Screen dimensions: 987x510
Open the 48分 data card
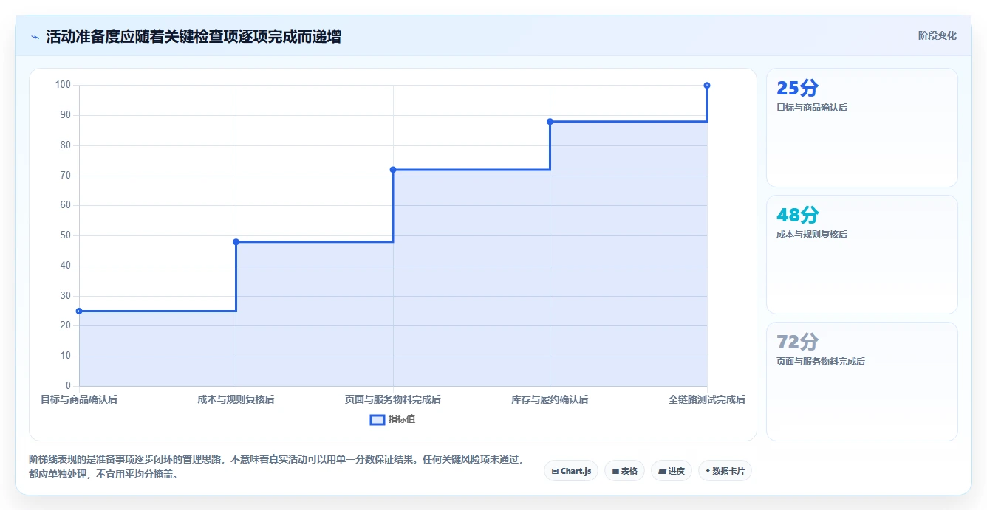point(862,255)
